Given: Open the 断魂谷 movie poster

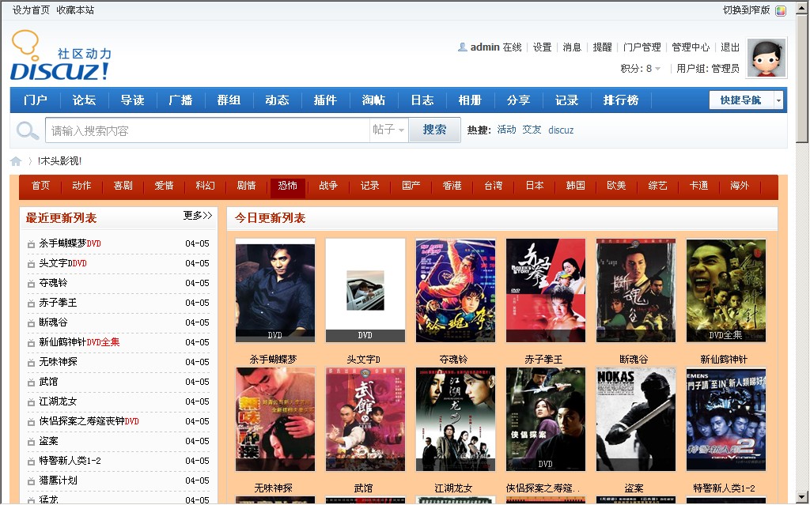Looking at the screenshot, I should pos(636,291).
